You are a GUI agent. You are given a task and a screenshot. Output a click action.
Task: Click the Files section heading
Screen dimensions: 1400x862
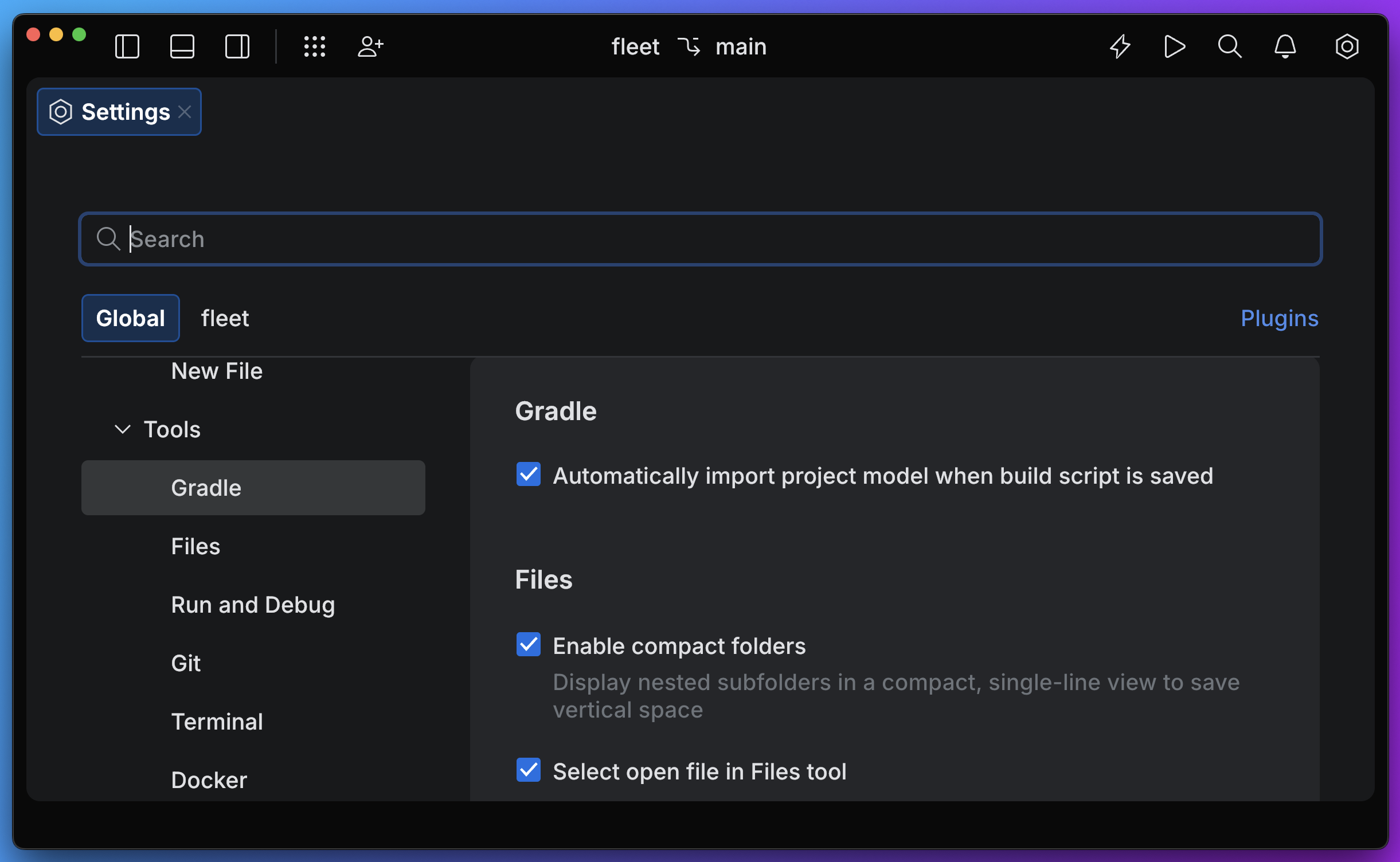(543, 579)
